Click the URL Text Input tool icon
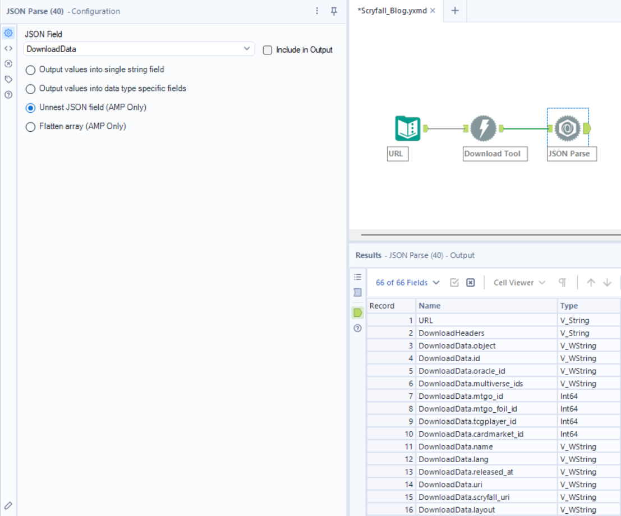Image resolution: width=621 pixels, height=516 pixels. coord(407,128)
